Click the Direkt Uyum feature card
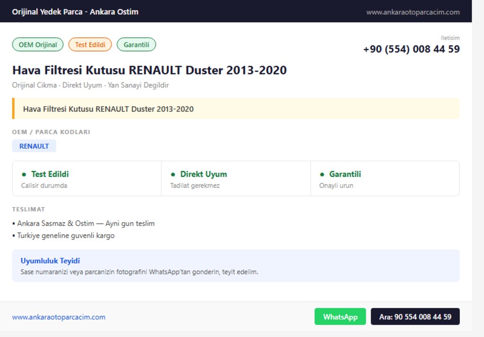 pyautogui.click(x=236, y=179)
